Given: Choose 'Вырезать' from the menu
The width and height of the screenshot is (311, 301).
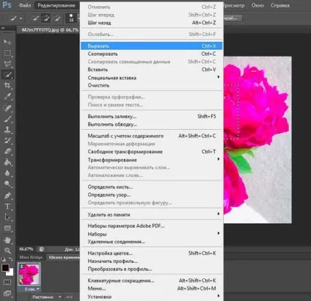Looking at the screenshot, I should 152,46.
